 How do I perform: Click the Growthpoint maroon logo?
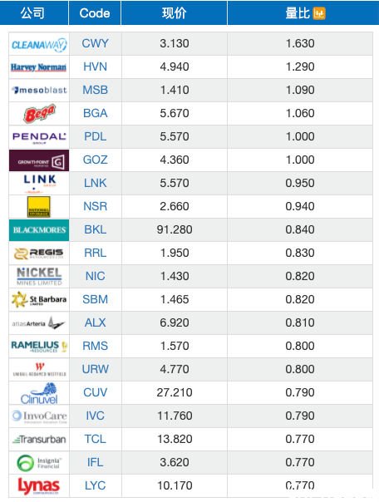pos(39,160)
